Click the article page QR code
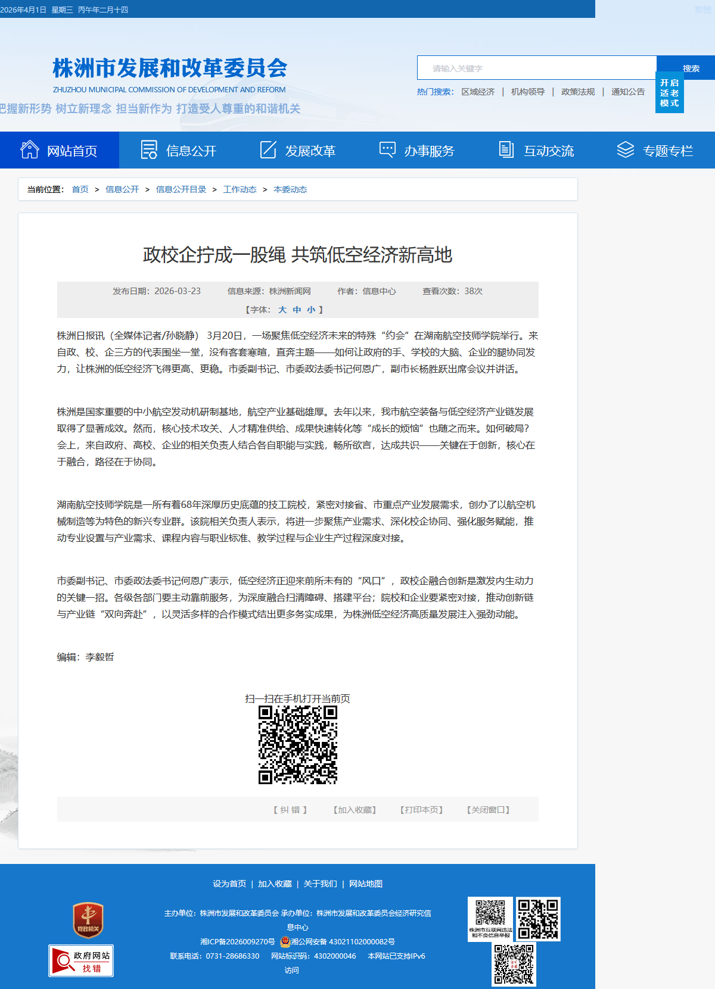Image resolution: width=715 pixels, height=989 pixels. click(298, 745)
